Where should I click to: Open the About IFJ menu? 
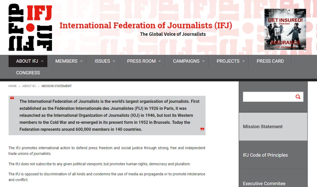pos(28,61)
